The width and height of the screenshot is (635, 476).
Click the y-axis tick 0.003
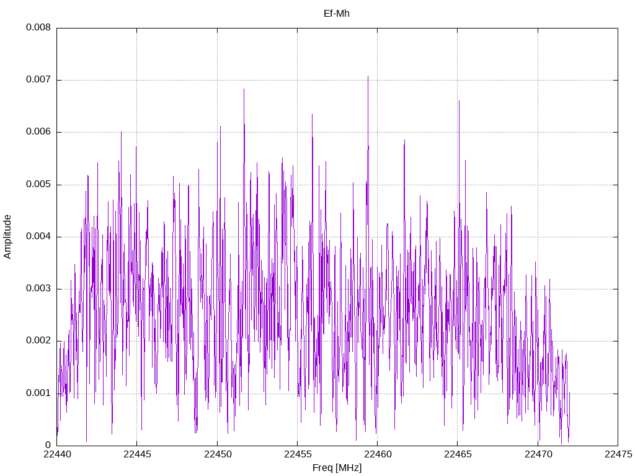[38, 289]
